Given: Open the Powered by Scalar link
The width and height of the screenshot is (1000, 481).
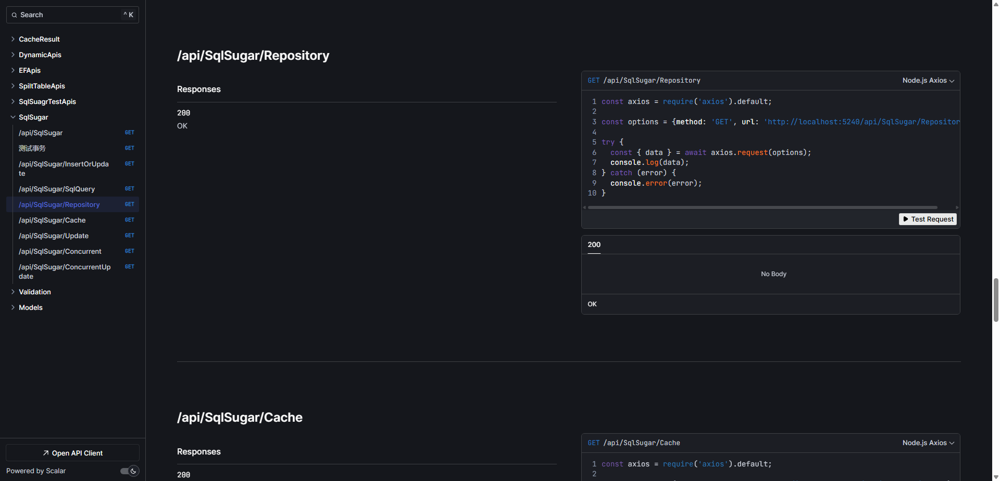Looking at the screenshot, I should click(x=36, y=471).
